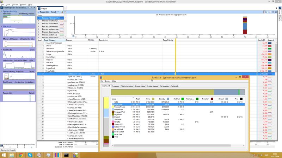Screen dimensions: 282x158
Task: Toggle Process xperf.exe series color box
Action: click(x=62, y=21)
